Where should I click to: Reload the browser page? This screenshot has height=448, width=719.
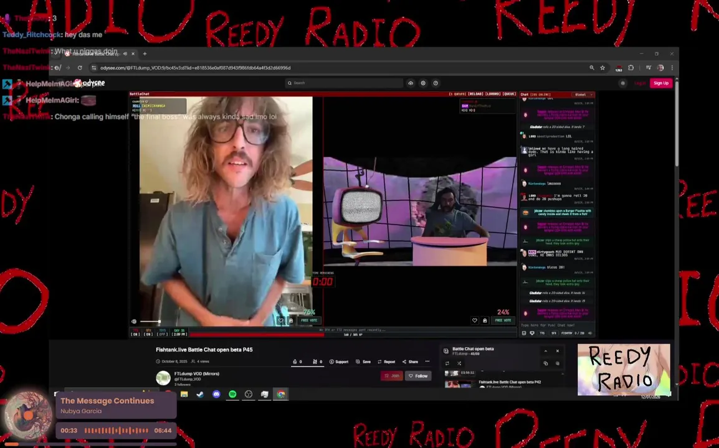(x=80, y=68)
